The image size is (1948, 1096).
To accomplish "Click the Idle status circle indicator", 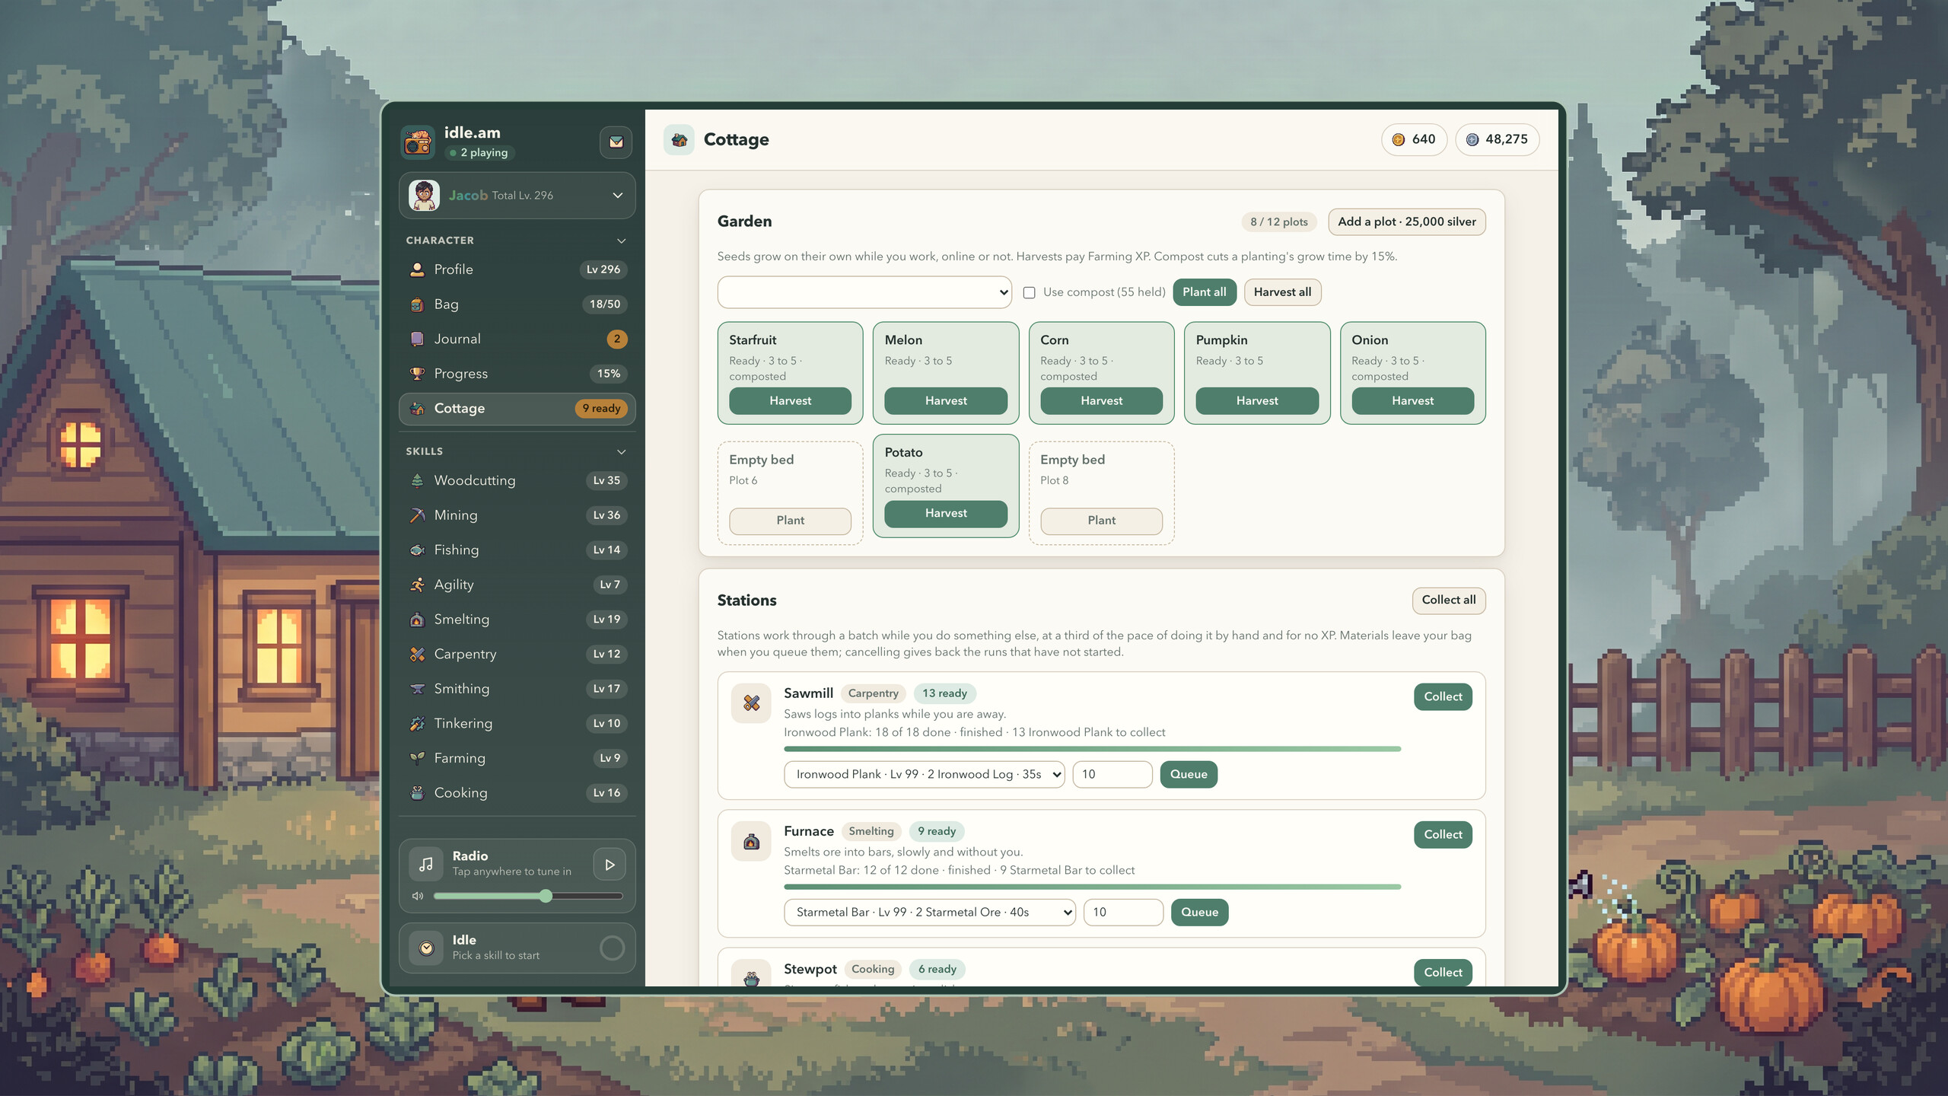I will point(612,948).
